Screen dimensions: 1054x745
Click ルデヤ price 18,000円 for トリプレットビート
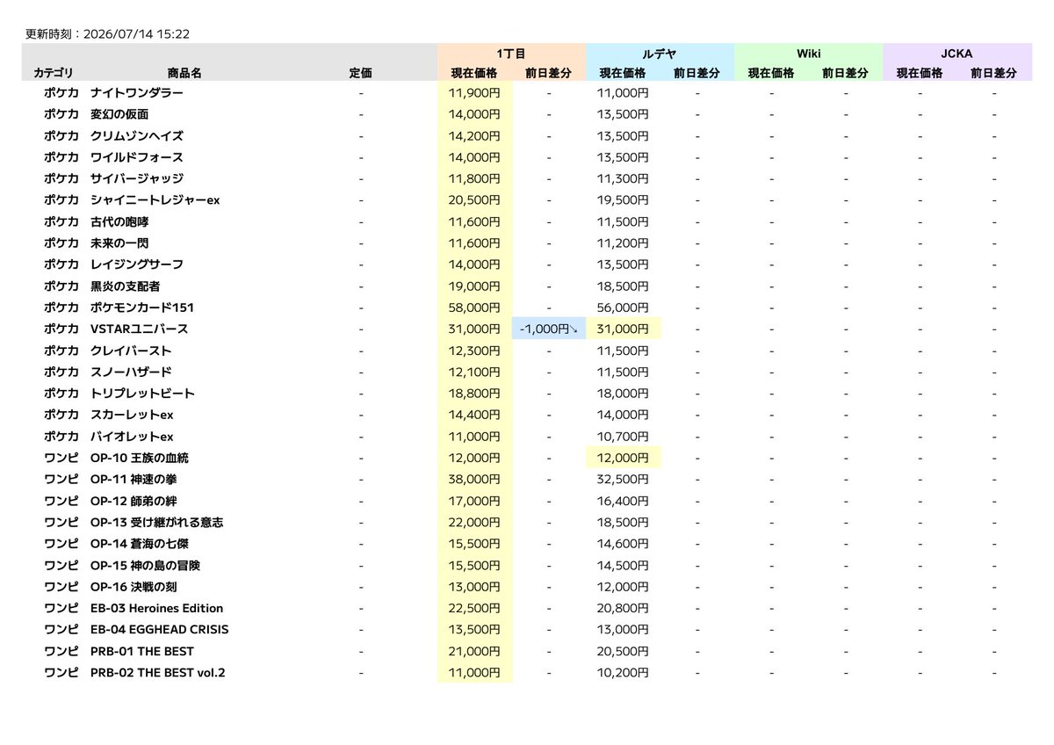[623, 393]
